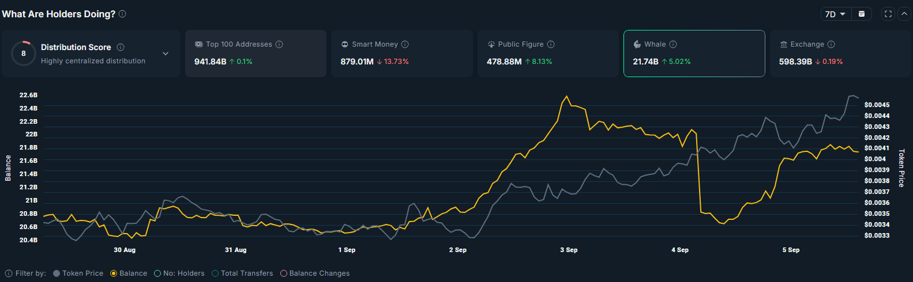Collapse the holders section with up chevron
913x282 pixels.
click(904, 14)
